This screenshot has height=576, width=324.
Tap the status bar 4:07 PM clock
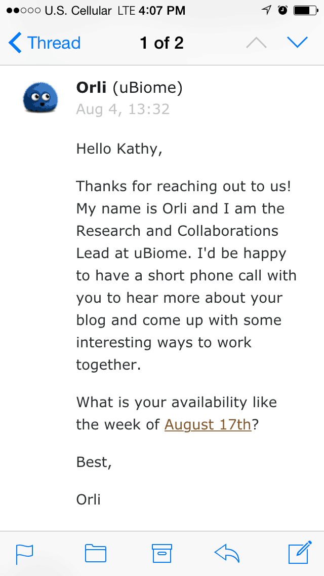(x=162, y=11)
